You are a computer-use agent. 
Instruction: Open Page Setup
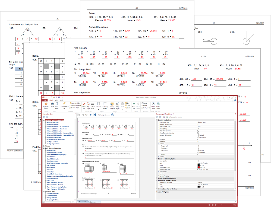[57, 105]
